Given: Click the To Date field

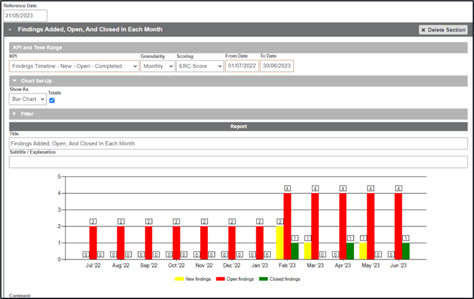Looking at the screenshot, I should (x=276, y=66).
